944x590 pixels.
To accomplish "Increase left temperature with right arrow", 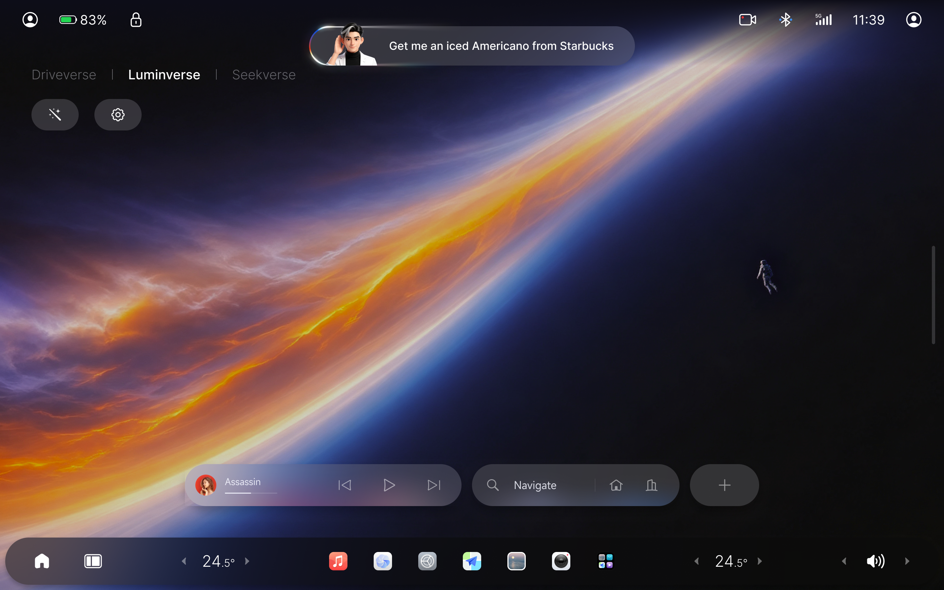I will (x=247, y=561).
